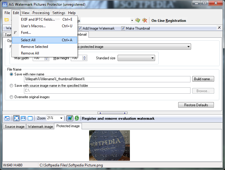This screenshot has height=170, width=225.
Task: Click the Restore Defaults button
Action: [x=196, y=105]
